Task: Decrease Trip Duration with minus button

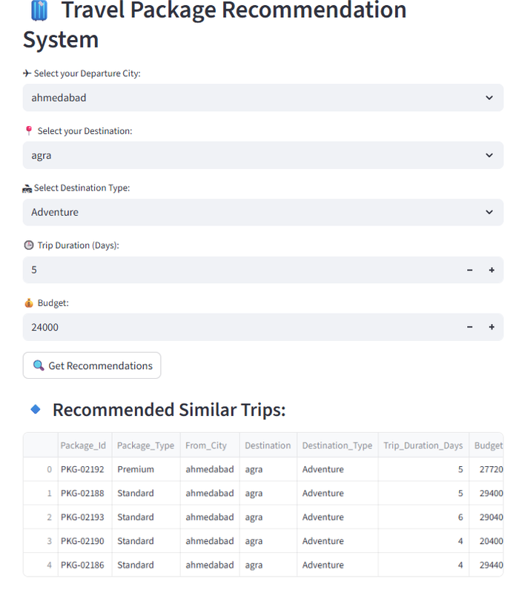Action: (469, 270)
